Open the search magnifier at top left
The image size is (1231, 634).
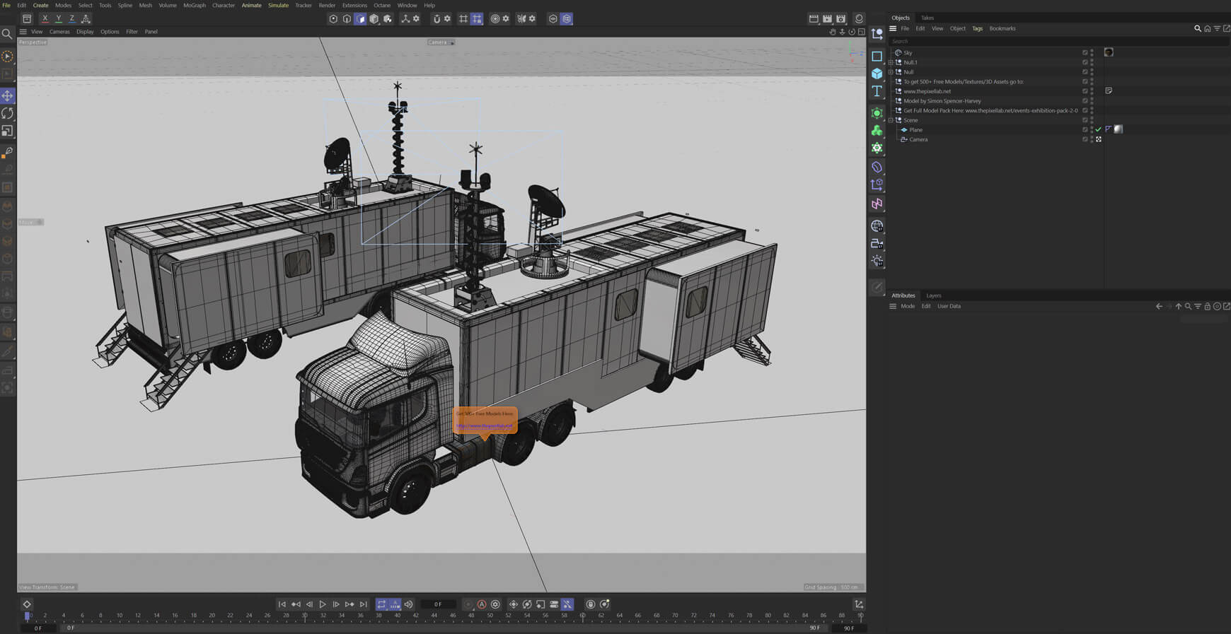[x=7, y=33]
